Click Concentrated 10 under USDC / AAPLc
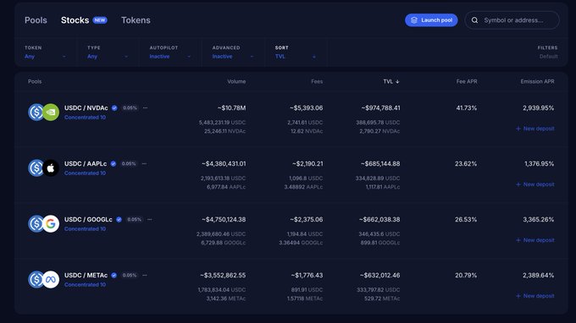 (85, 173)
